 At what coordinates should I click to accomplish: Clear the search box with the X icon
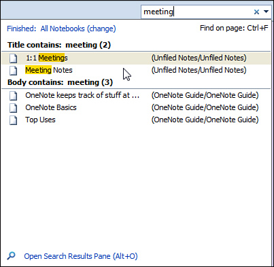(x=256, y=12)
